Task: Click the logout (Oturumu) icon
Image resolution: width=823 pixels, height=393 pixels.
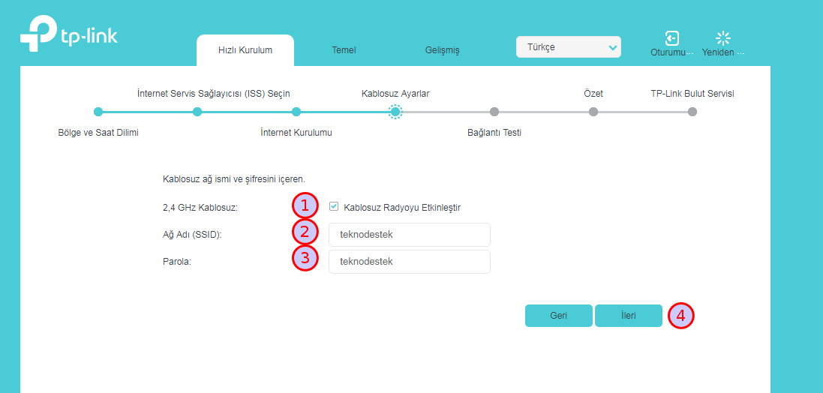Action: 671,38
